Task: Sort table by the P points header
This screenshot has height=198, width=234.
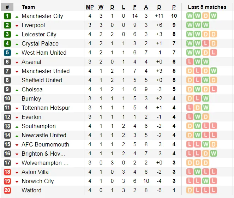Action: (x=174, y=7)
